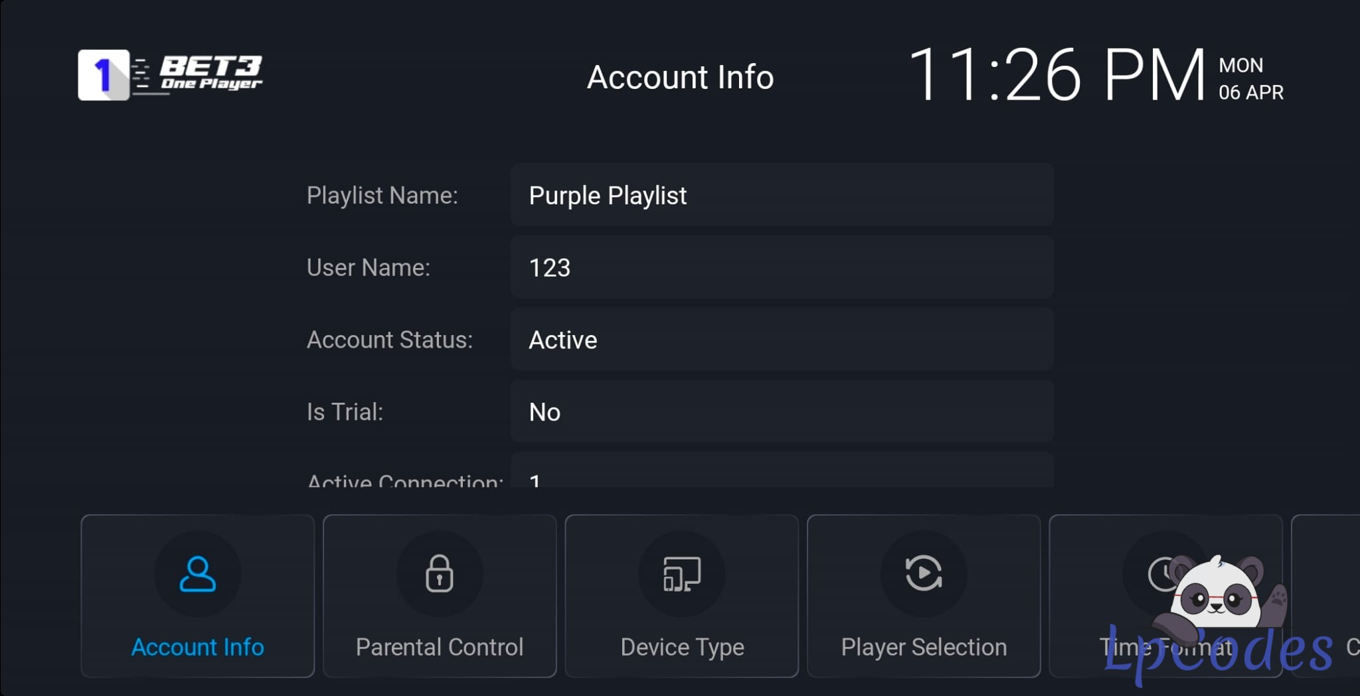Click the Parental Control text label

coord(439,647)
